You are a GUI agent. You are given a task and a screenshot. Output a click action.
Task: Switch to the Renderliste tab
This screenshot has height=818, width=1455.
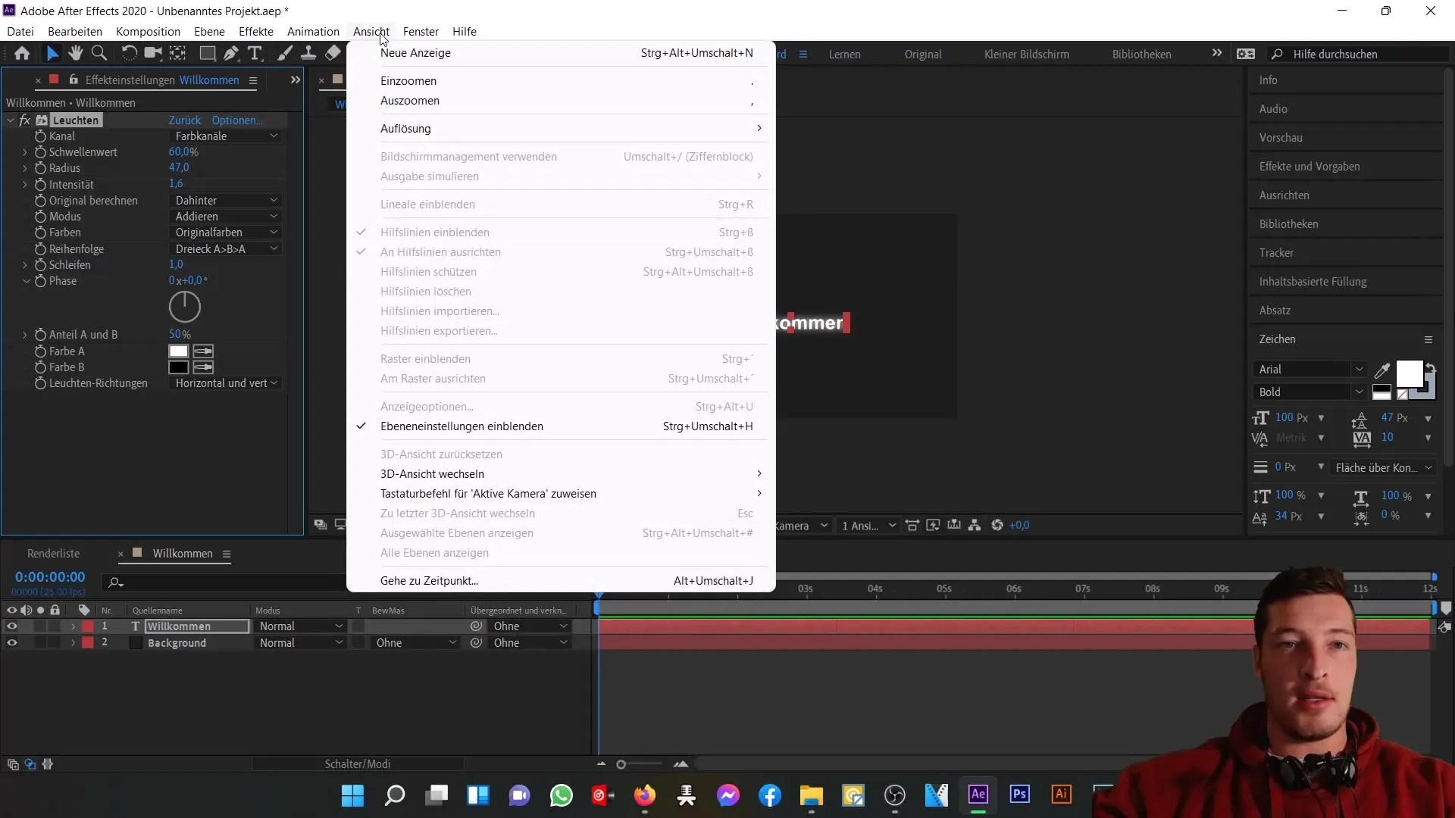tap(53, 554)
